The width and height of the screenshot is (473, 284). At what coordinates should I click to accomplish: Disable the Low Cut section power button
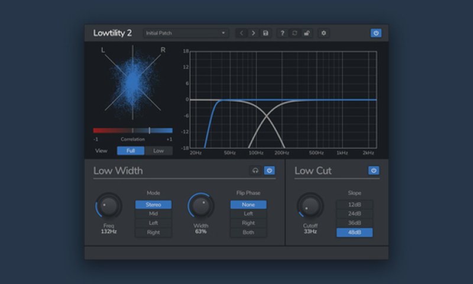374,170
